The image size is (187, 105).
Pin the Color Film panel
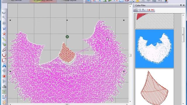click(x=181, y=5)
